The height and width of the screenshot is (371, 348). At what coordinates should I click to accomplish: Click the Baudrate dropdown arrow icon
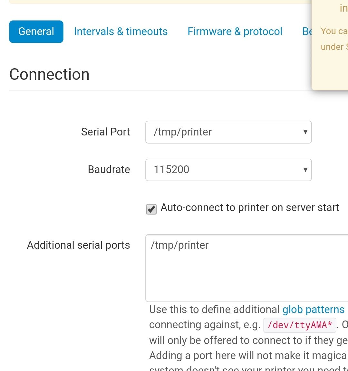coord(305,170)
